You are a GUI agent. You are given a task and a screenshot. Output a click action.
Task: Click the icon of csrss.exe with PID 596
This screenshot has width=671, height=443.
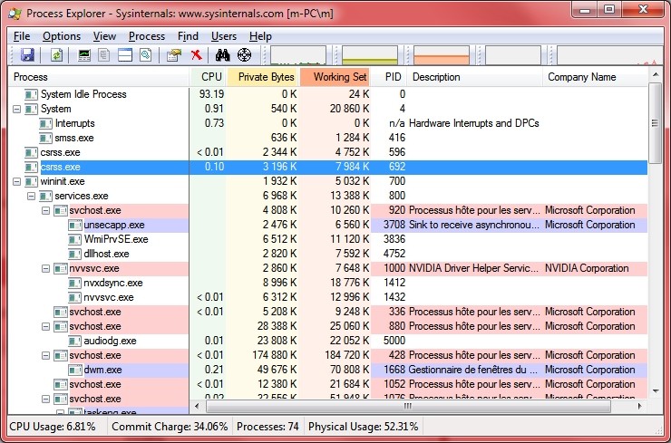tap(31, 152)
